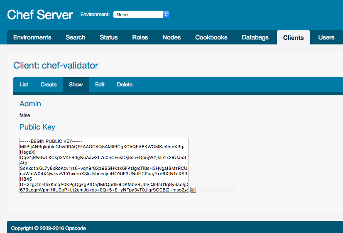Click the 'Environment:' label
The image size is (343, 233).
[x=95, y=15]
